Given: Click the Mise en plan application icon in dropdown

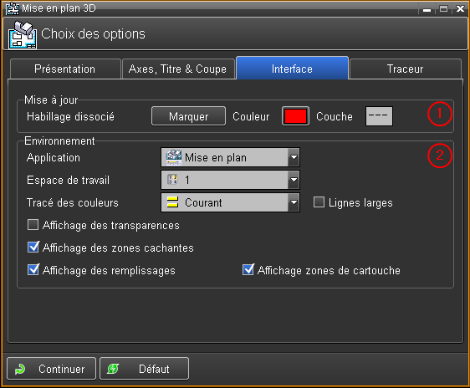Looking at the screenshot, I should tap(174, 157).
